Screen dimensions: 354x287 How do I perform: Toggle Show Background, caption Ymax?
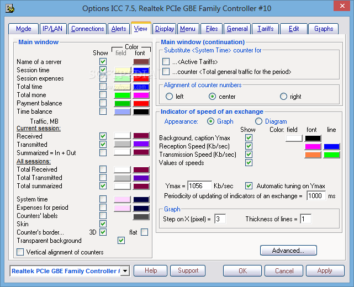pos(249,137)
